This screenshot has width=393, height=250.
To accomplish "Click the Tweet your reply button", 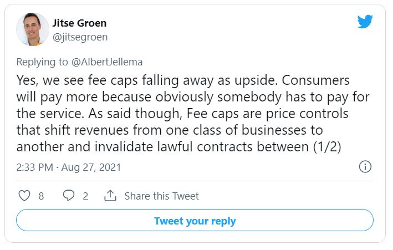I will (x=195, y=220).
